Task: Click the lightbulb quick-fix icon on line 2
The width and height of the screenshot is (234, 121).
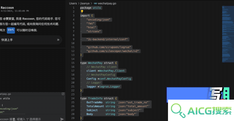Action: click(82, 11)
